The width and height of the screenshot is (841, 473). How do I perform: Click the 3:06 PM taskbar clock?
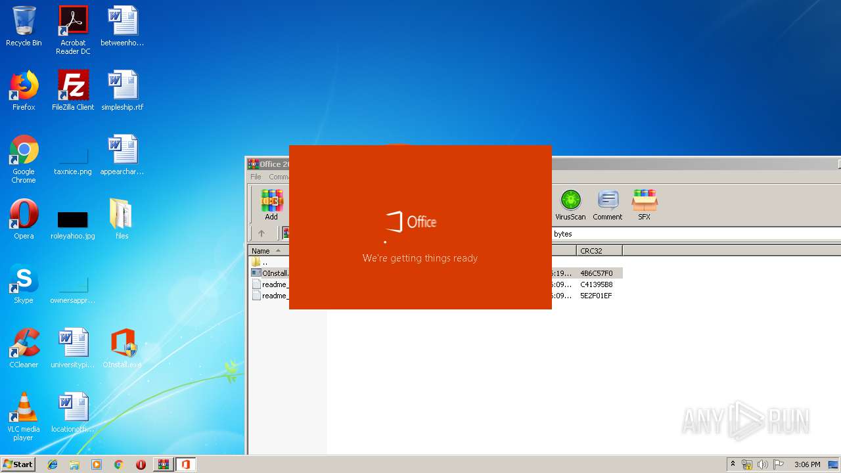[x=807, y=464]
